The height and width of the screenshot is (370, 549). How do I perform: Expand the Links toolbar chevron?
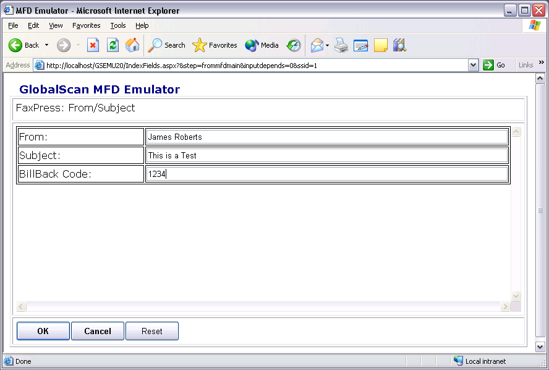tap(542, 62)
